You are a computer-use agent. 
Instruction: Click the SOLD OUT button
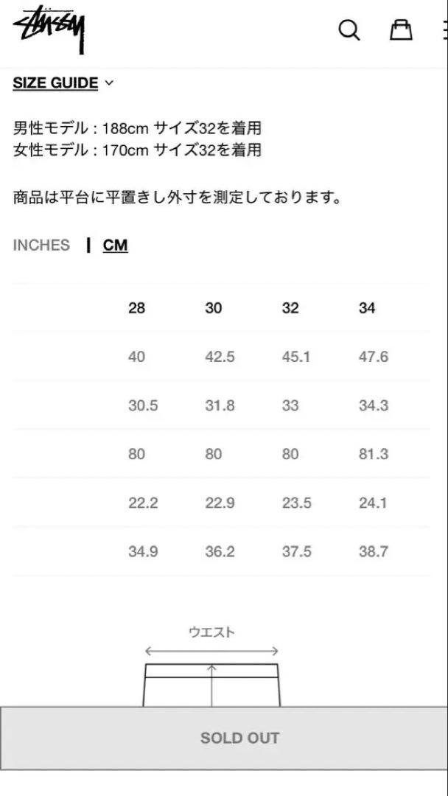point(224,738)
